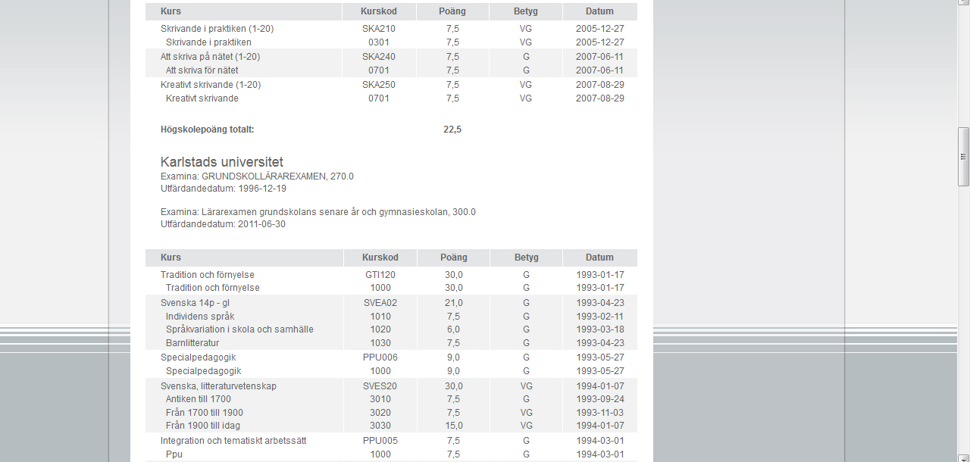Click the course code SKA240
The height and width of the screenshot is (462, 970).
coord(378,57)
